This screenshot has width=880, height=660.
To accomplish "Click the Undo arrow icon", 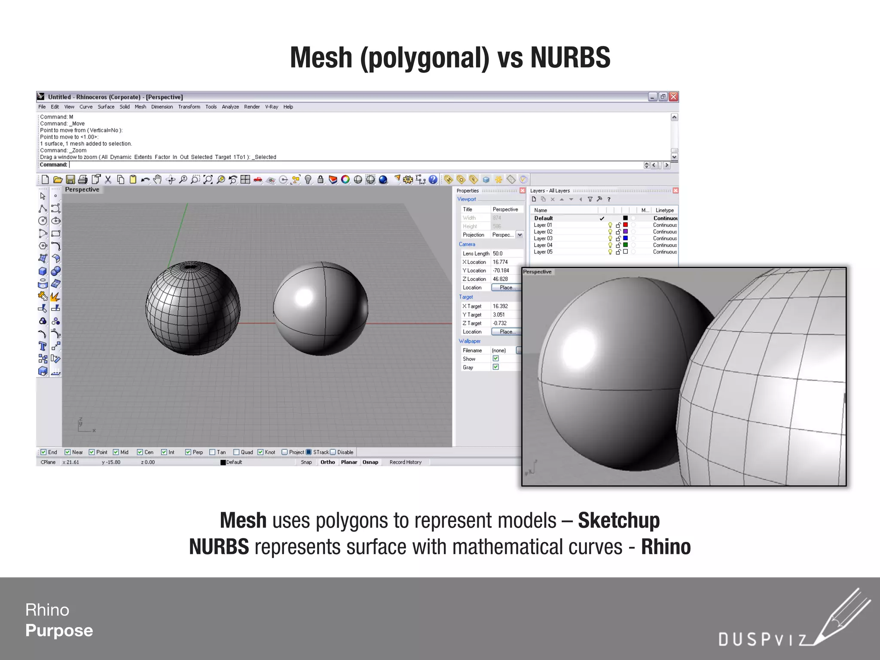I will click(x=145, y=180).
